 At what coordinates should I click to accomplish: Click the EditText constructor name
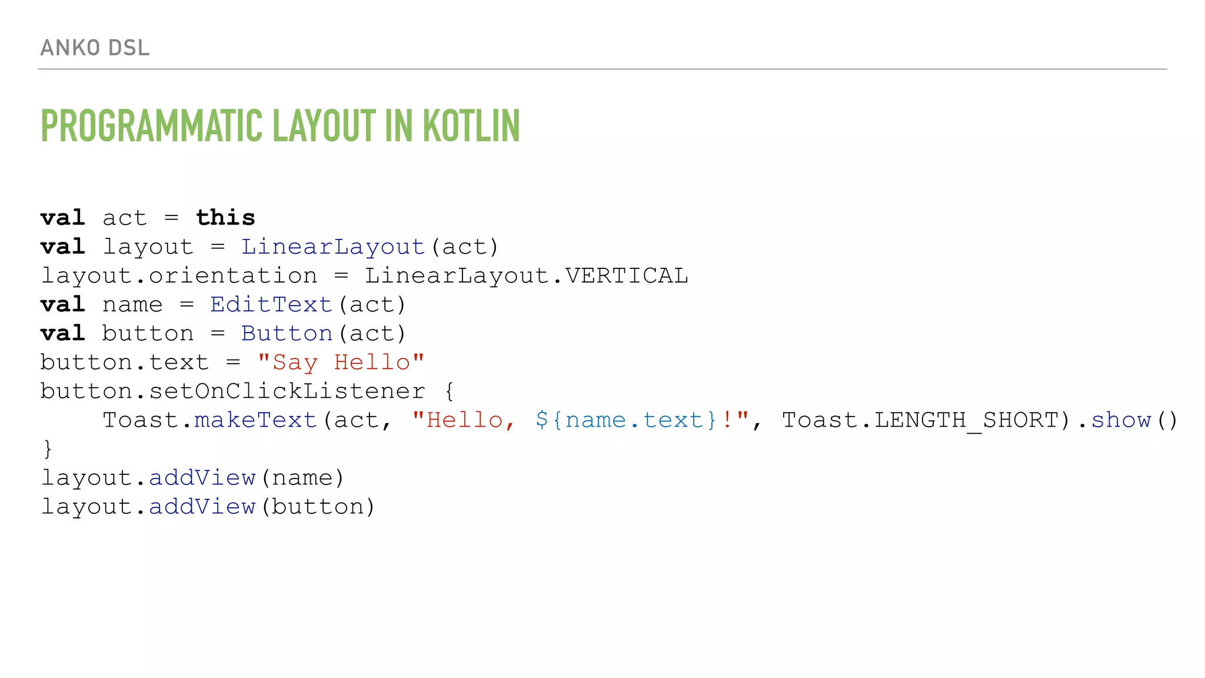[x=271, y=304]
